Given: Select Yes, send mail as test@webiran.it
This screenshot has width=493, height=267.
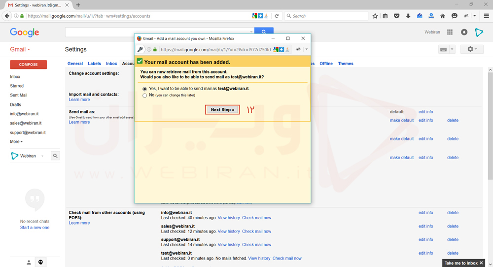Looking at the screenshot, I should (144, 89).
